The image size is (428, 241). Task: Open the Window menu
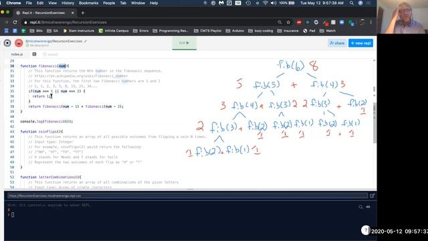[138, 3]
